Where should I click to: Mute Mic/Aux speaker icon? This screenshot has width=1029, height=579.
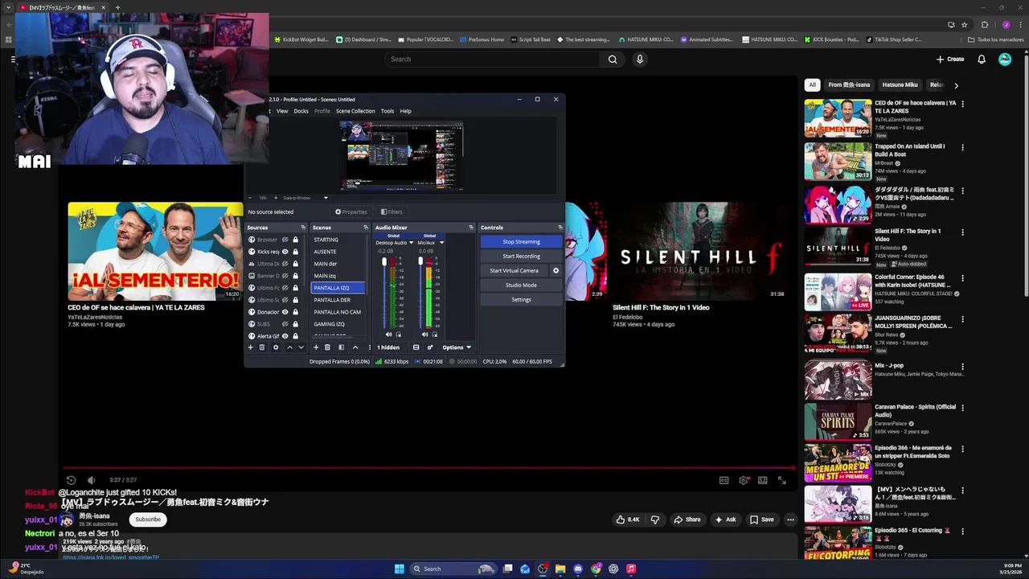coord(424,334)
